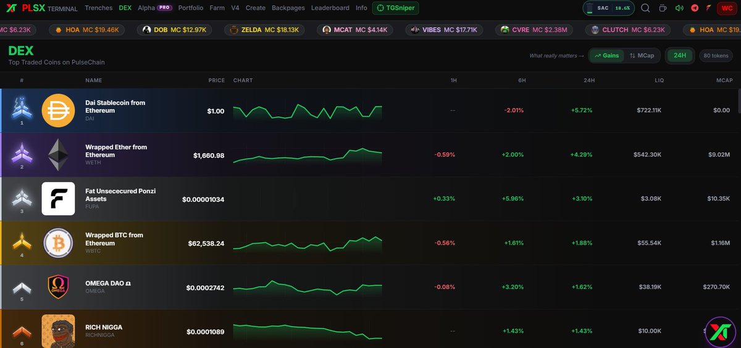Click the DOB ticker chip

pos(175,30)
